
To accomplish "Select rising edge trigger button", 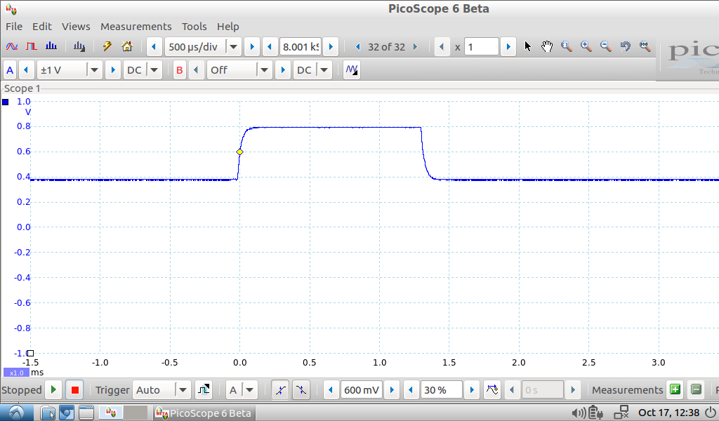I will coord(280,390).
